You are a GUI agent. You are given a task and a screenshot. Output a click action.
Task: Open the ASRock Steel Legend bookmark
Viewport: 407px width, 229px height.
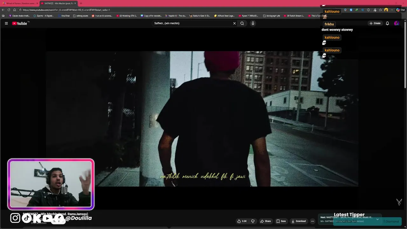pyautogui.click(x=224, y=16)
